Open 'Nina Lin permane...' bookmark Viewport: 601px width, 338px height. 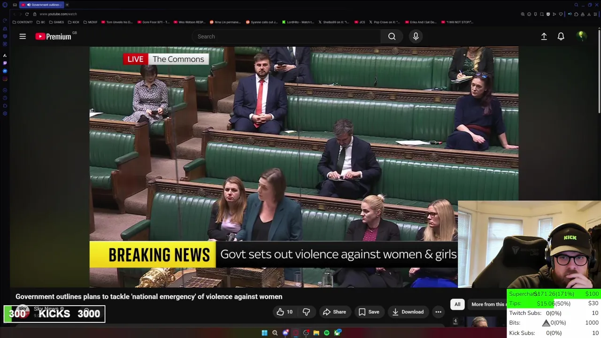click(225, 22)
